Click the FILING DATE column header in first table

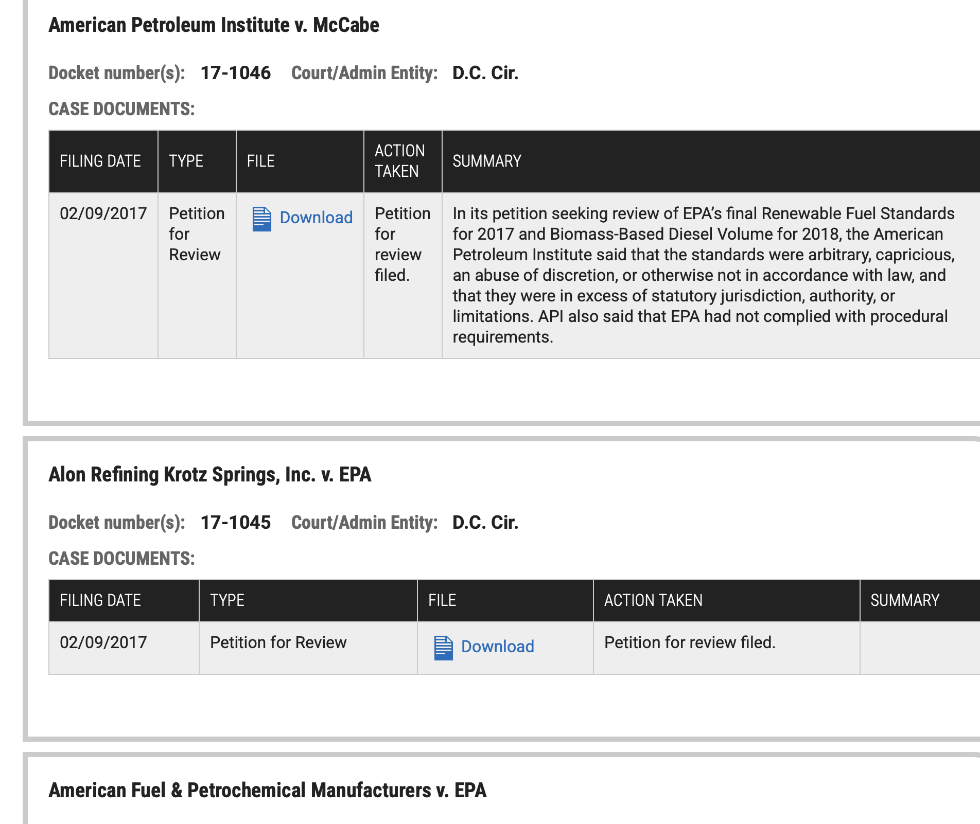[x=100, y=161]
